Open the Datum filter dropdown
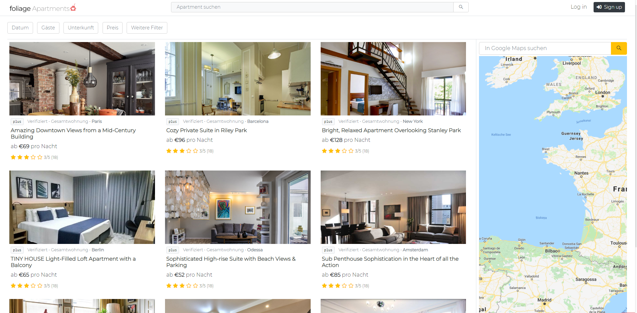The height and width of the screenshot is (313, 637). click(x=20, y=28)
